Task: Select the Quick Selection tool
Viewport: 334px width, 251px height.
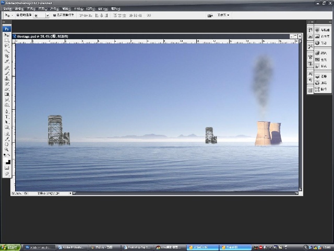Action: (7, 51)
